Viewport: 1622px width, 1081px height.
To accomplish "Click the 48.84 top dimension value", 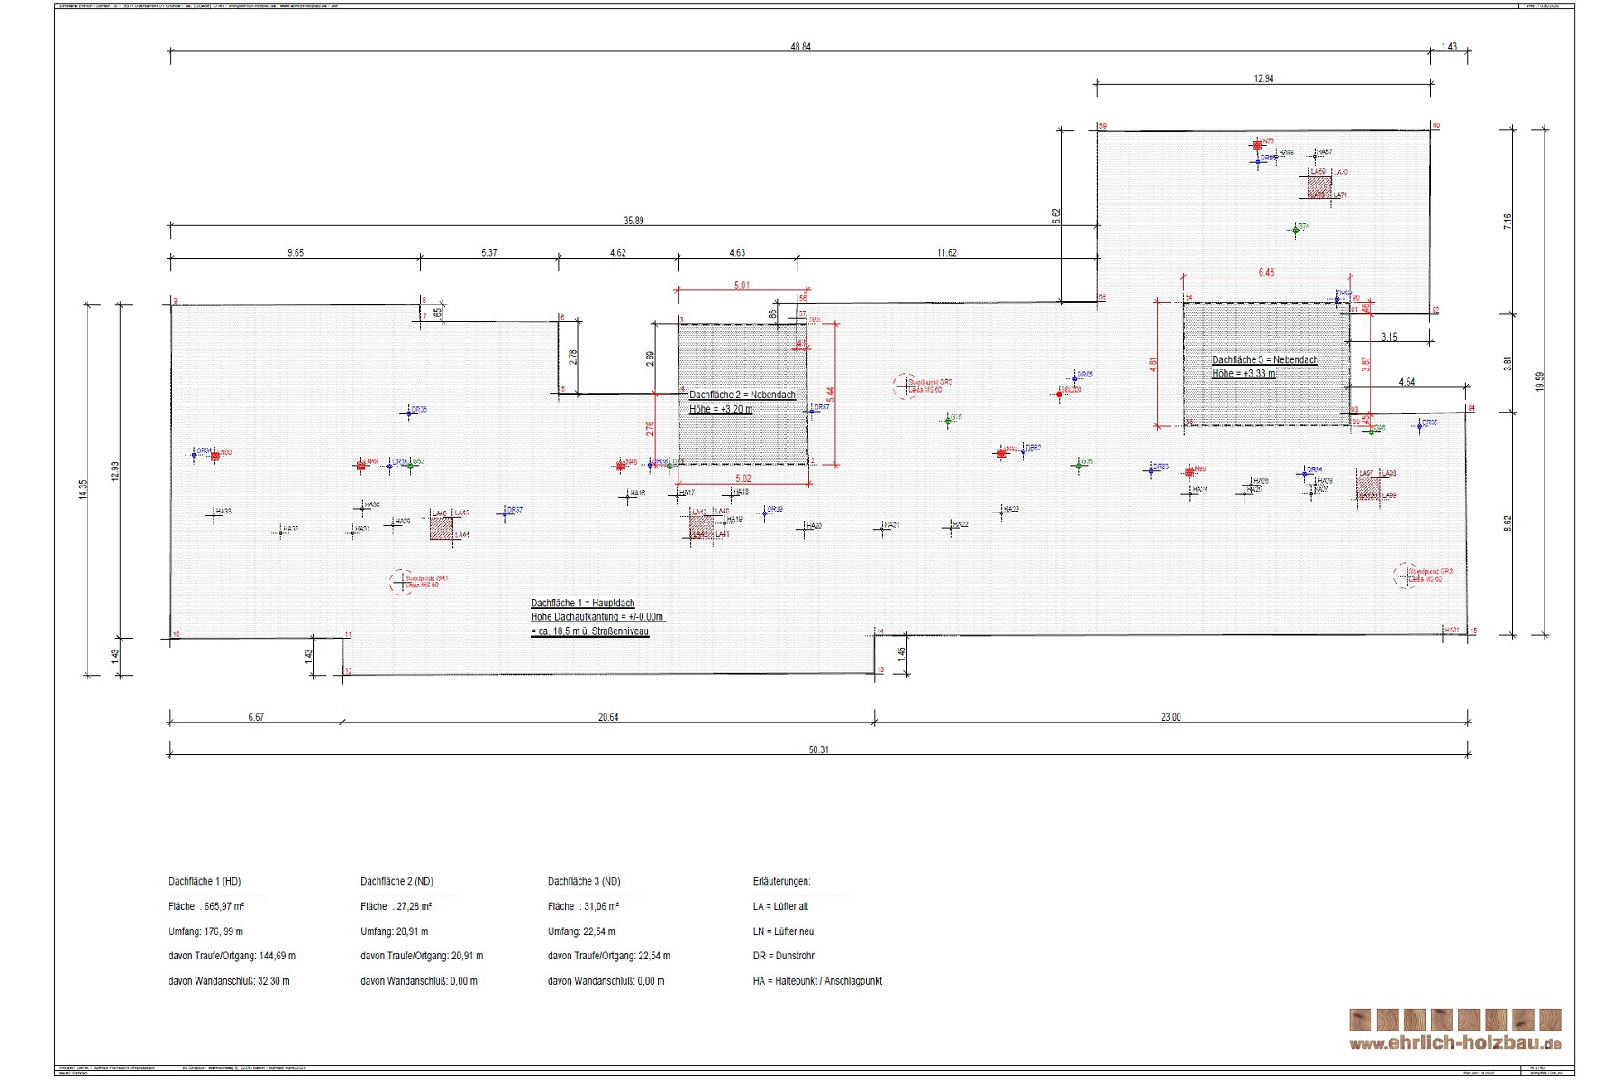I will pos(800,47).
